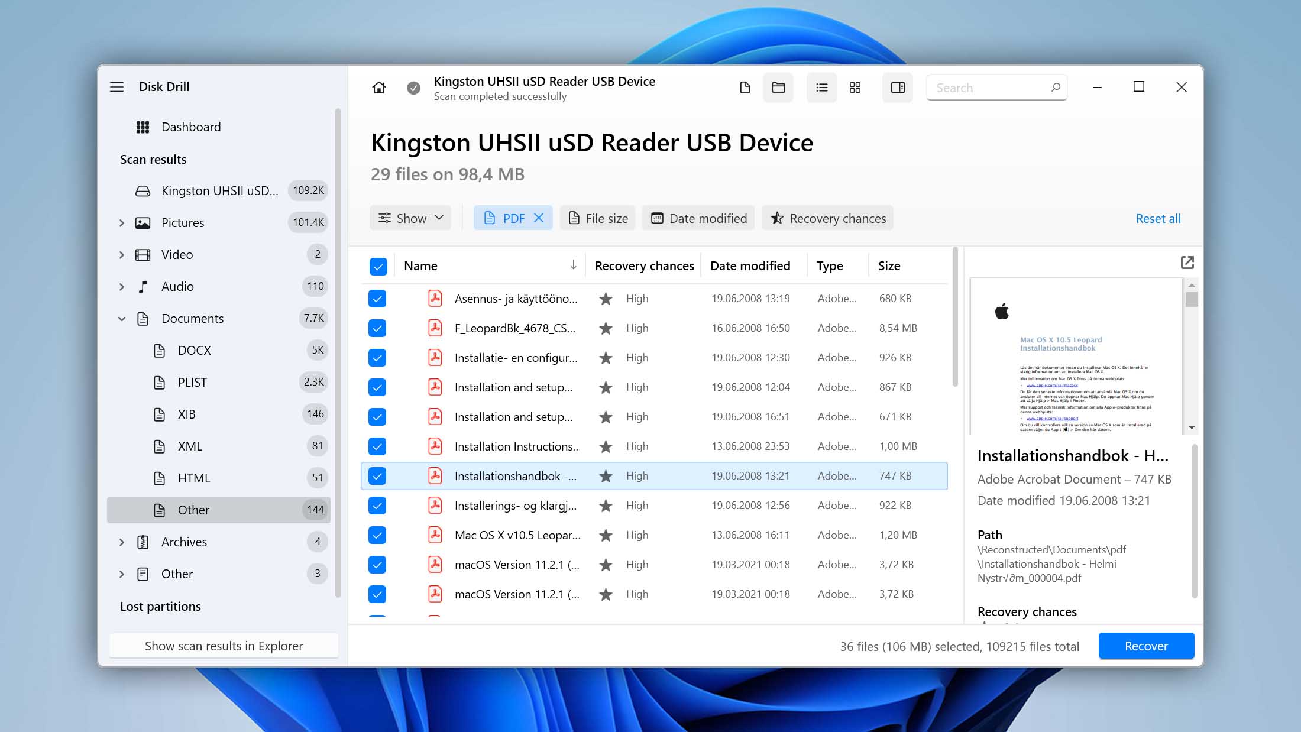Uncheck F_LeopardBk_4678_CS file checkbox
Image resolution: width=1301 pixels, height=732 pixels.
(377, 328)
